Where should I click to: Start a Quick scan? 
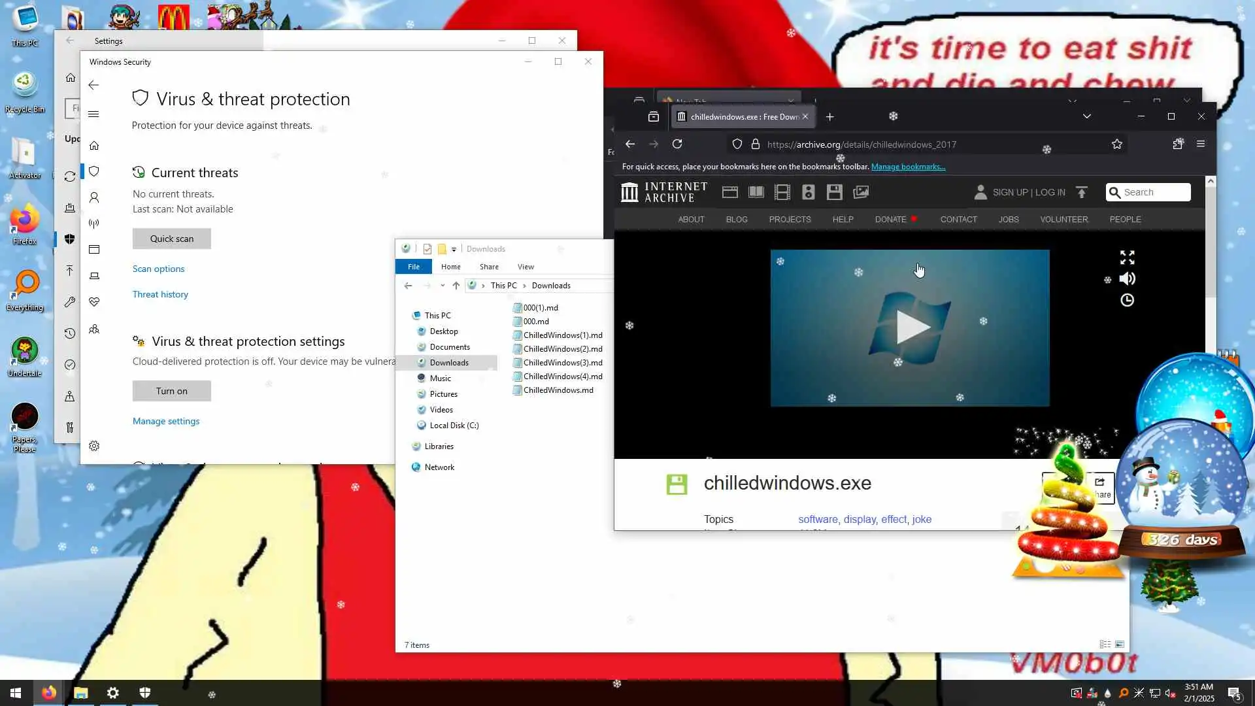tap(171, 239)
